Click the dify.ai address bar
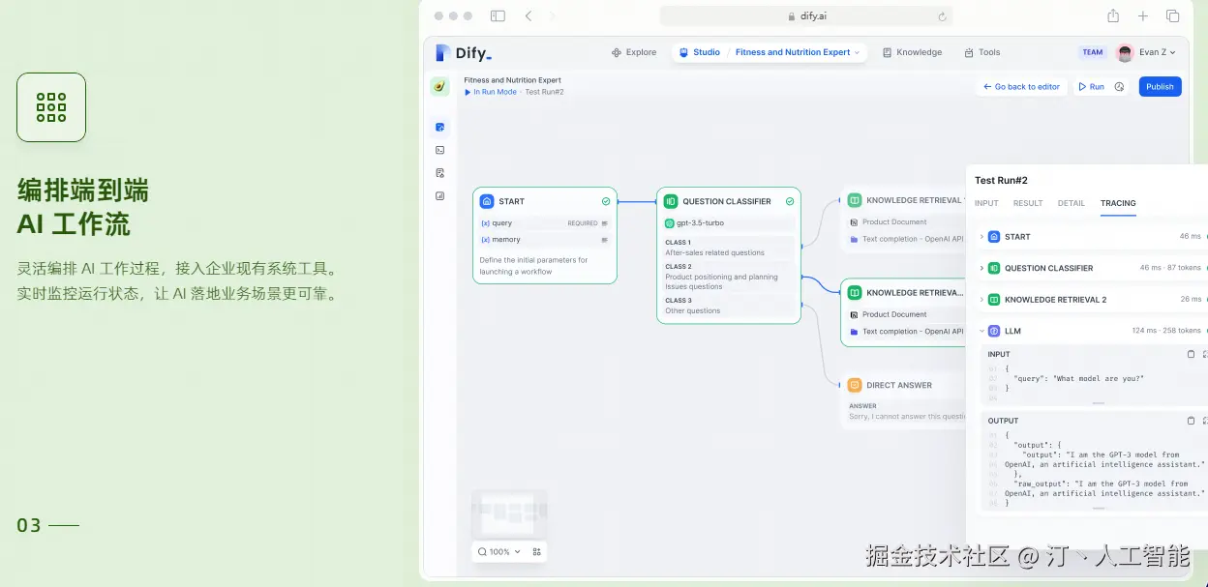Screen dimensions: 1208x587 (806, 16)
